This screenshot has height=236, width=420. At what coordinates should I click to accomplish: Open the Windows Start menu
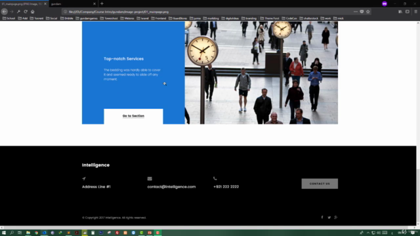pos(4,233)
